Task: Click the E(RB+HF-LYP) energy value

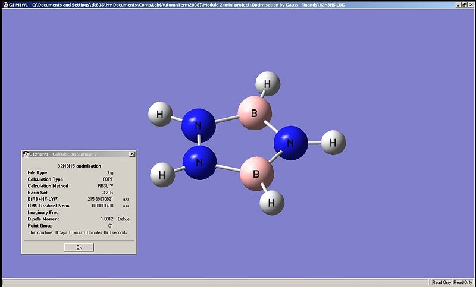Action: tap(100, 199)
